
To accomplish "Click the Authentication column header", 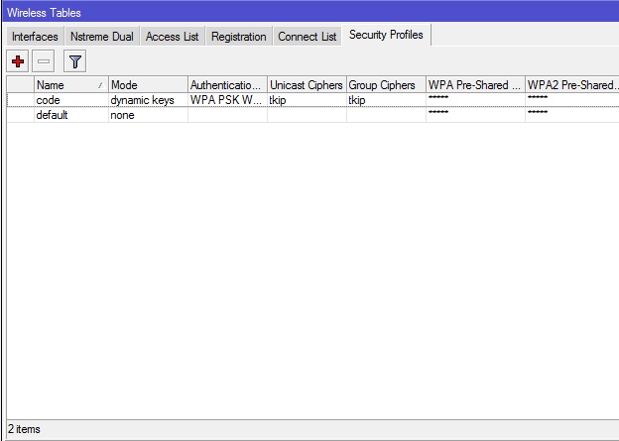I will [x=227, y=85].
